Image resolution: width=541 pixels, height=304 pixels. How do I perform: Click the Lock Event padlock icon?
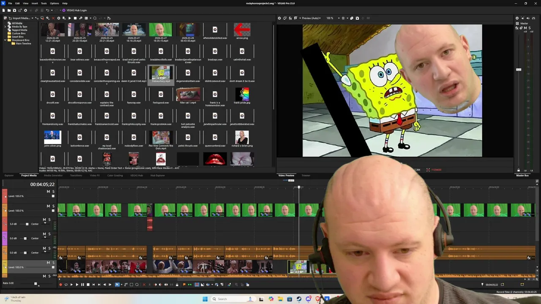click(x=177, y=285)
